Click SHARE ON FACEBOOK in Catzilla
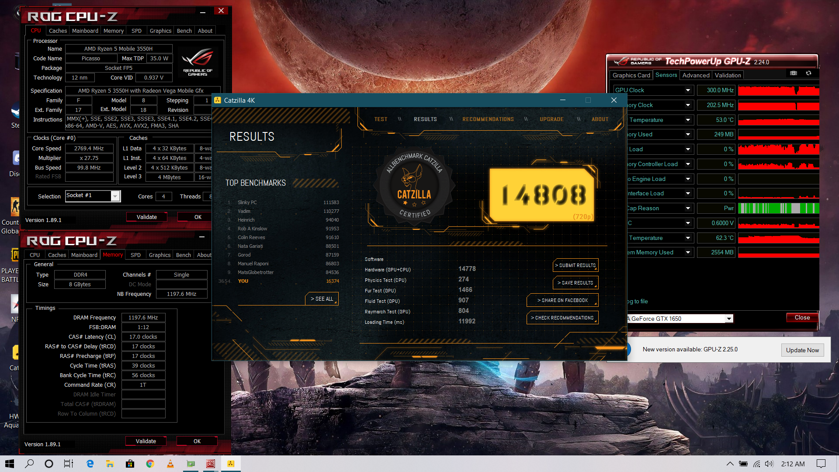Image resolution: width=839 pixels, height=472 pixels. tap(563, 300)
